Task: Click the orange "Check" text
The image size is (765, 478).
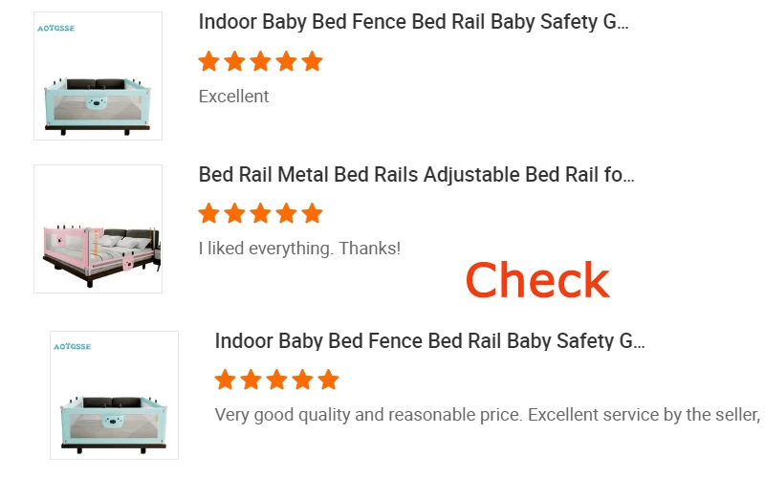Action: [536, 281]
